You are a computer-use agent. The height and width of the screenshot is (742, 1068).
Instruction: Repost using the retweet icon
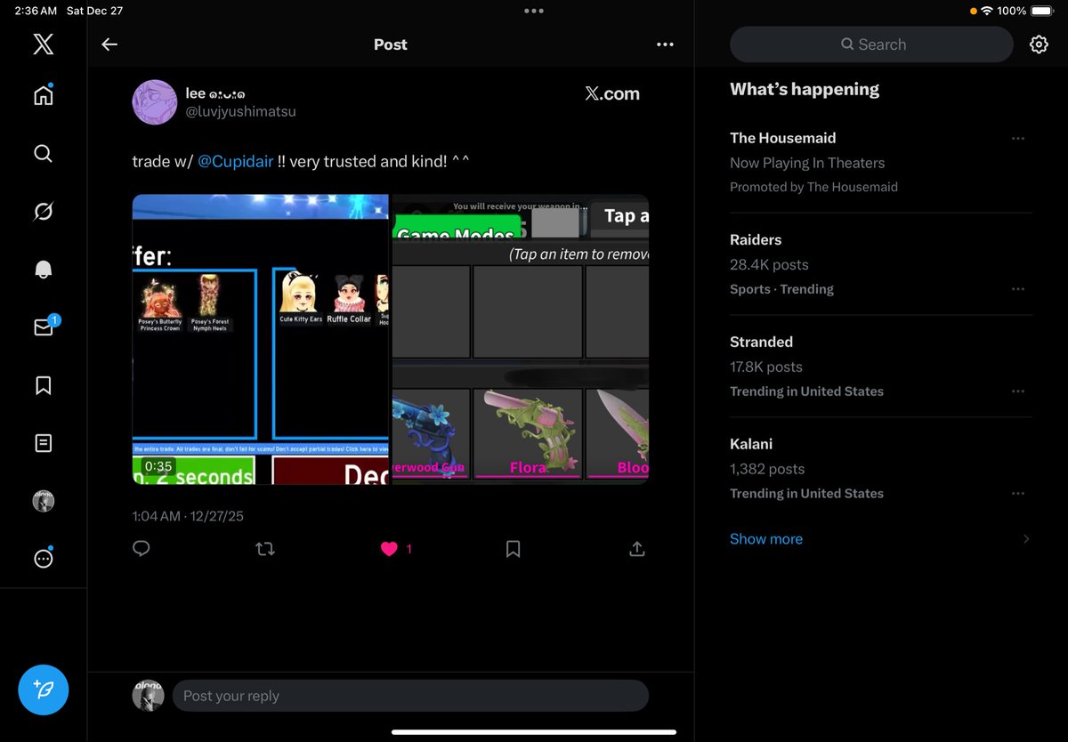pos(264,549)
